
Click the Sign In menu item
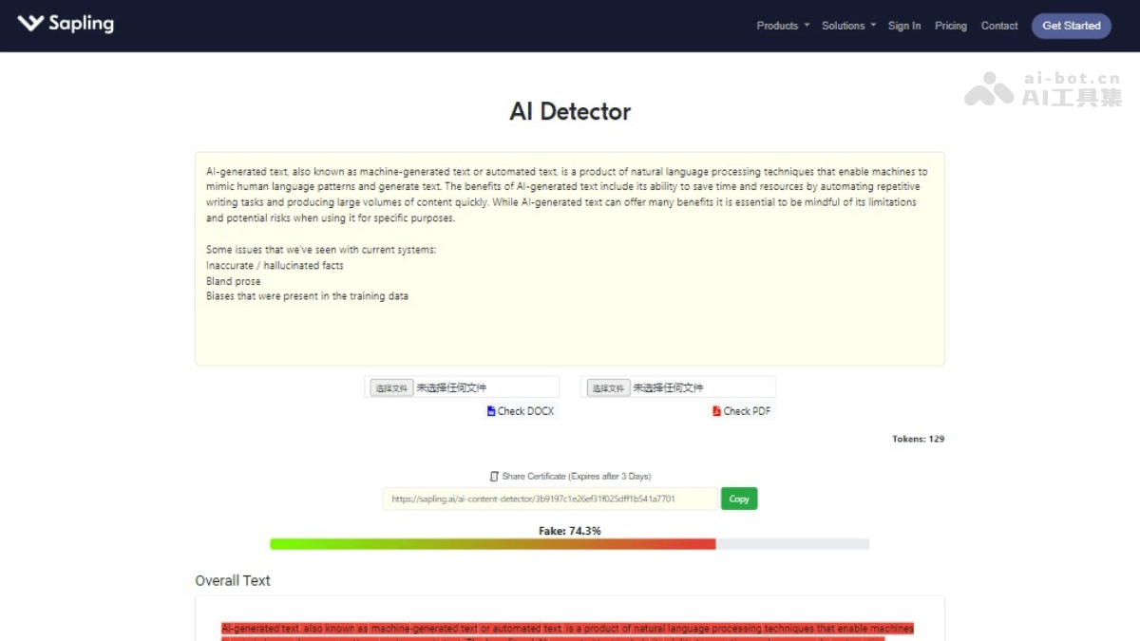tap(903, 26)
